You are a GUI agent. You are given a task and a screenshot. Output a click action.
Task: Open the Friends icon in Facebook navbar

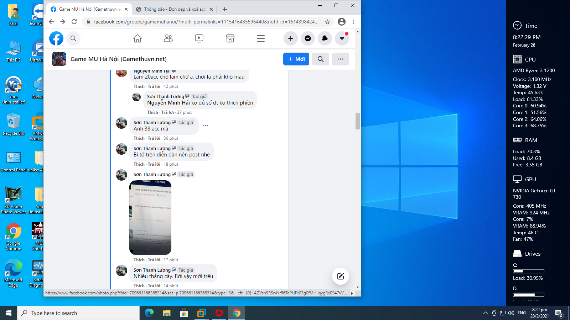[x=168, y=38]
